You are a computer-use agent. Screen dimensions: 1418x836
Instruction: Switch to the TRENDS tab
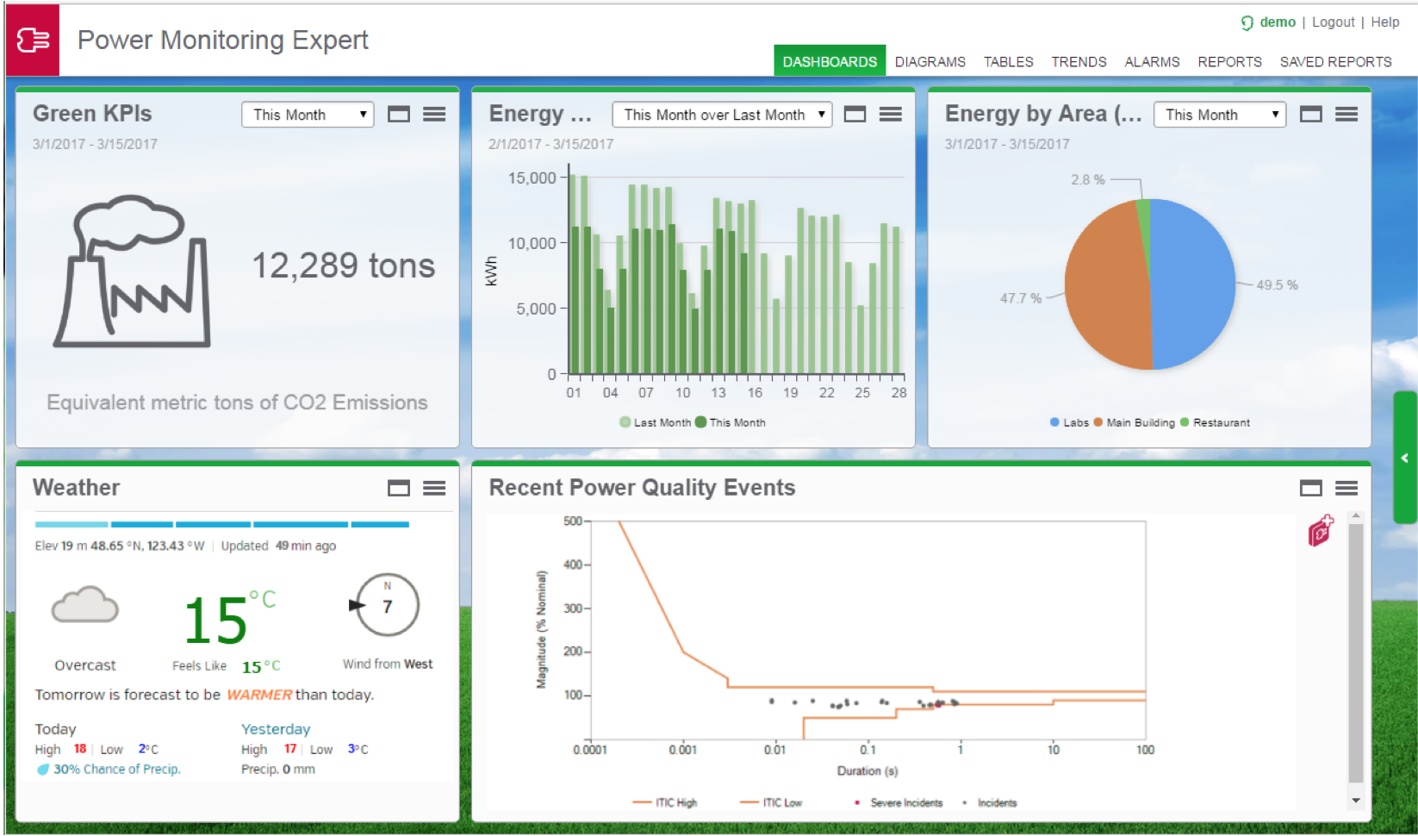1079,62
